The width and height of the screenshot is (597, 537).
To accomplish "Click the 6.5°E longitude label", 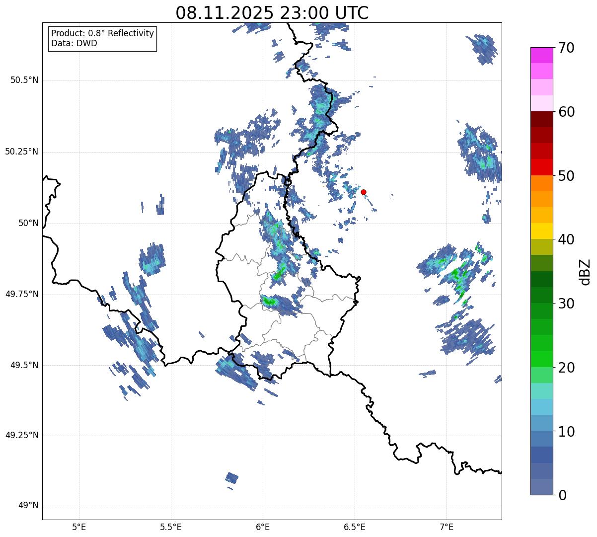I will tap(355, 527).
